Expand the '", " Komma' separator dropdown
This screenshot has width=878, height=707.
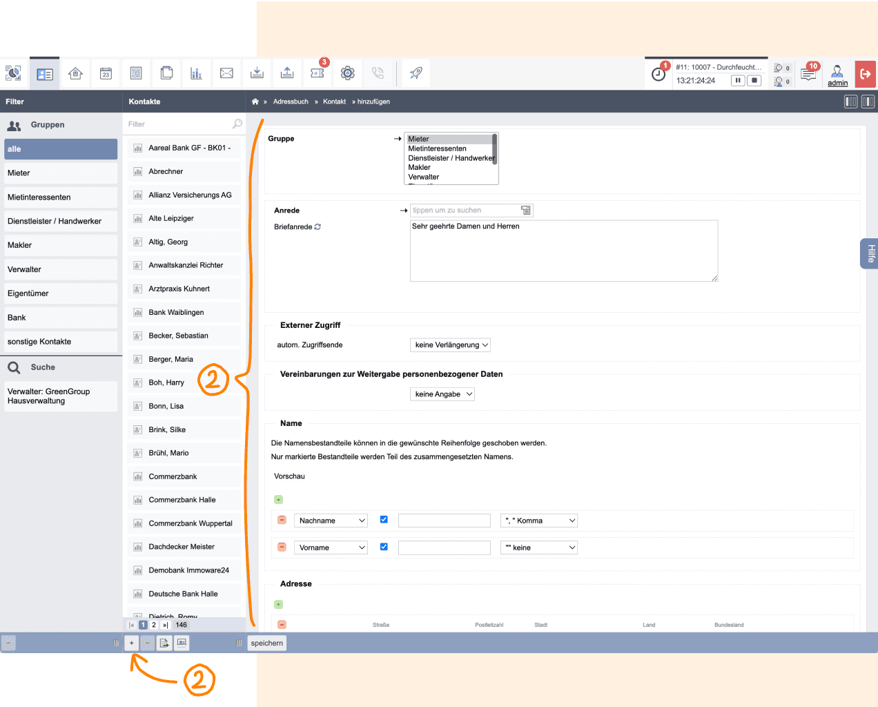point(539,521)
